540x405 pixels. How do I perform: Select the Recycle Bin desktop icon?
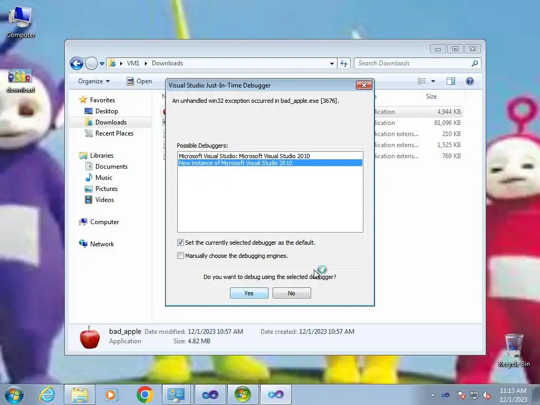pos(514,351)
